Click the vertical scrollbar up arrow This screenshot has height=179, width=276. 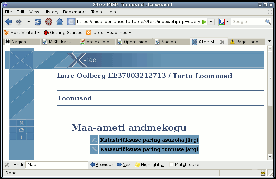coord(270,48)
